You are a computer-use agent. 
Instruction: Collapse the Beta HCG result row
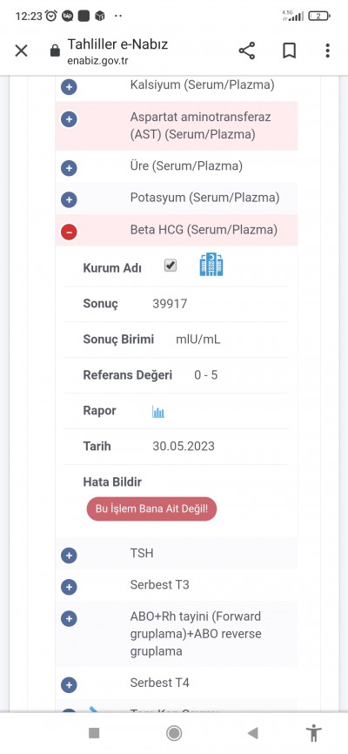[x=69, y=232]
